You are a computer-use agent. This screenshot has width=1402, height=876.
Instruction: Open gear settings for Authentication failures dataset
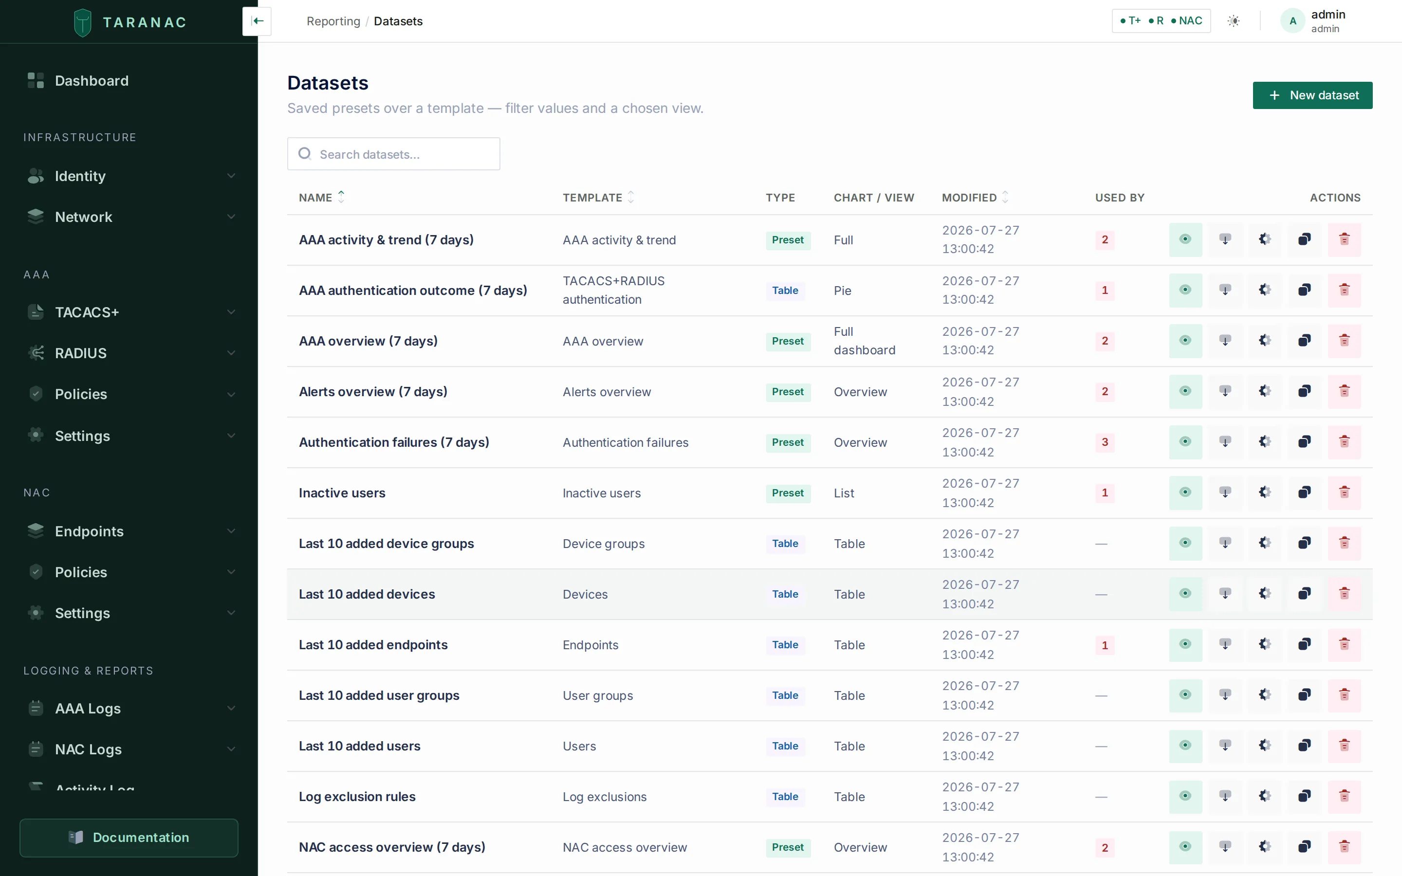tap(1265, 442)
